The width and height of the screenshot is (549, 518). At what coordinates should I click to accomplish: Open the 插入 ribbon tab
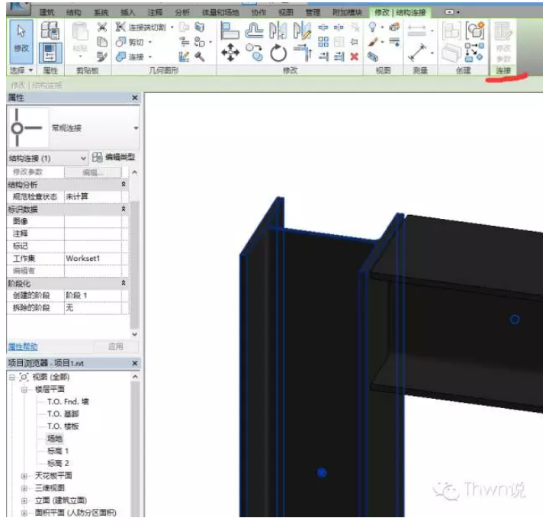pos(128,12)
